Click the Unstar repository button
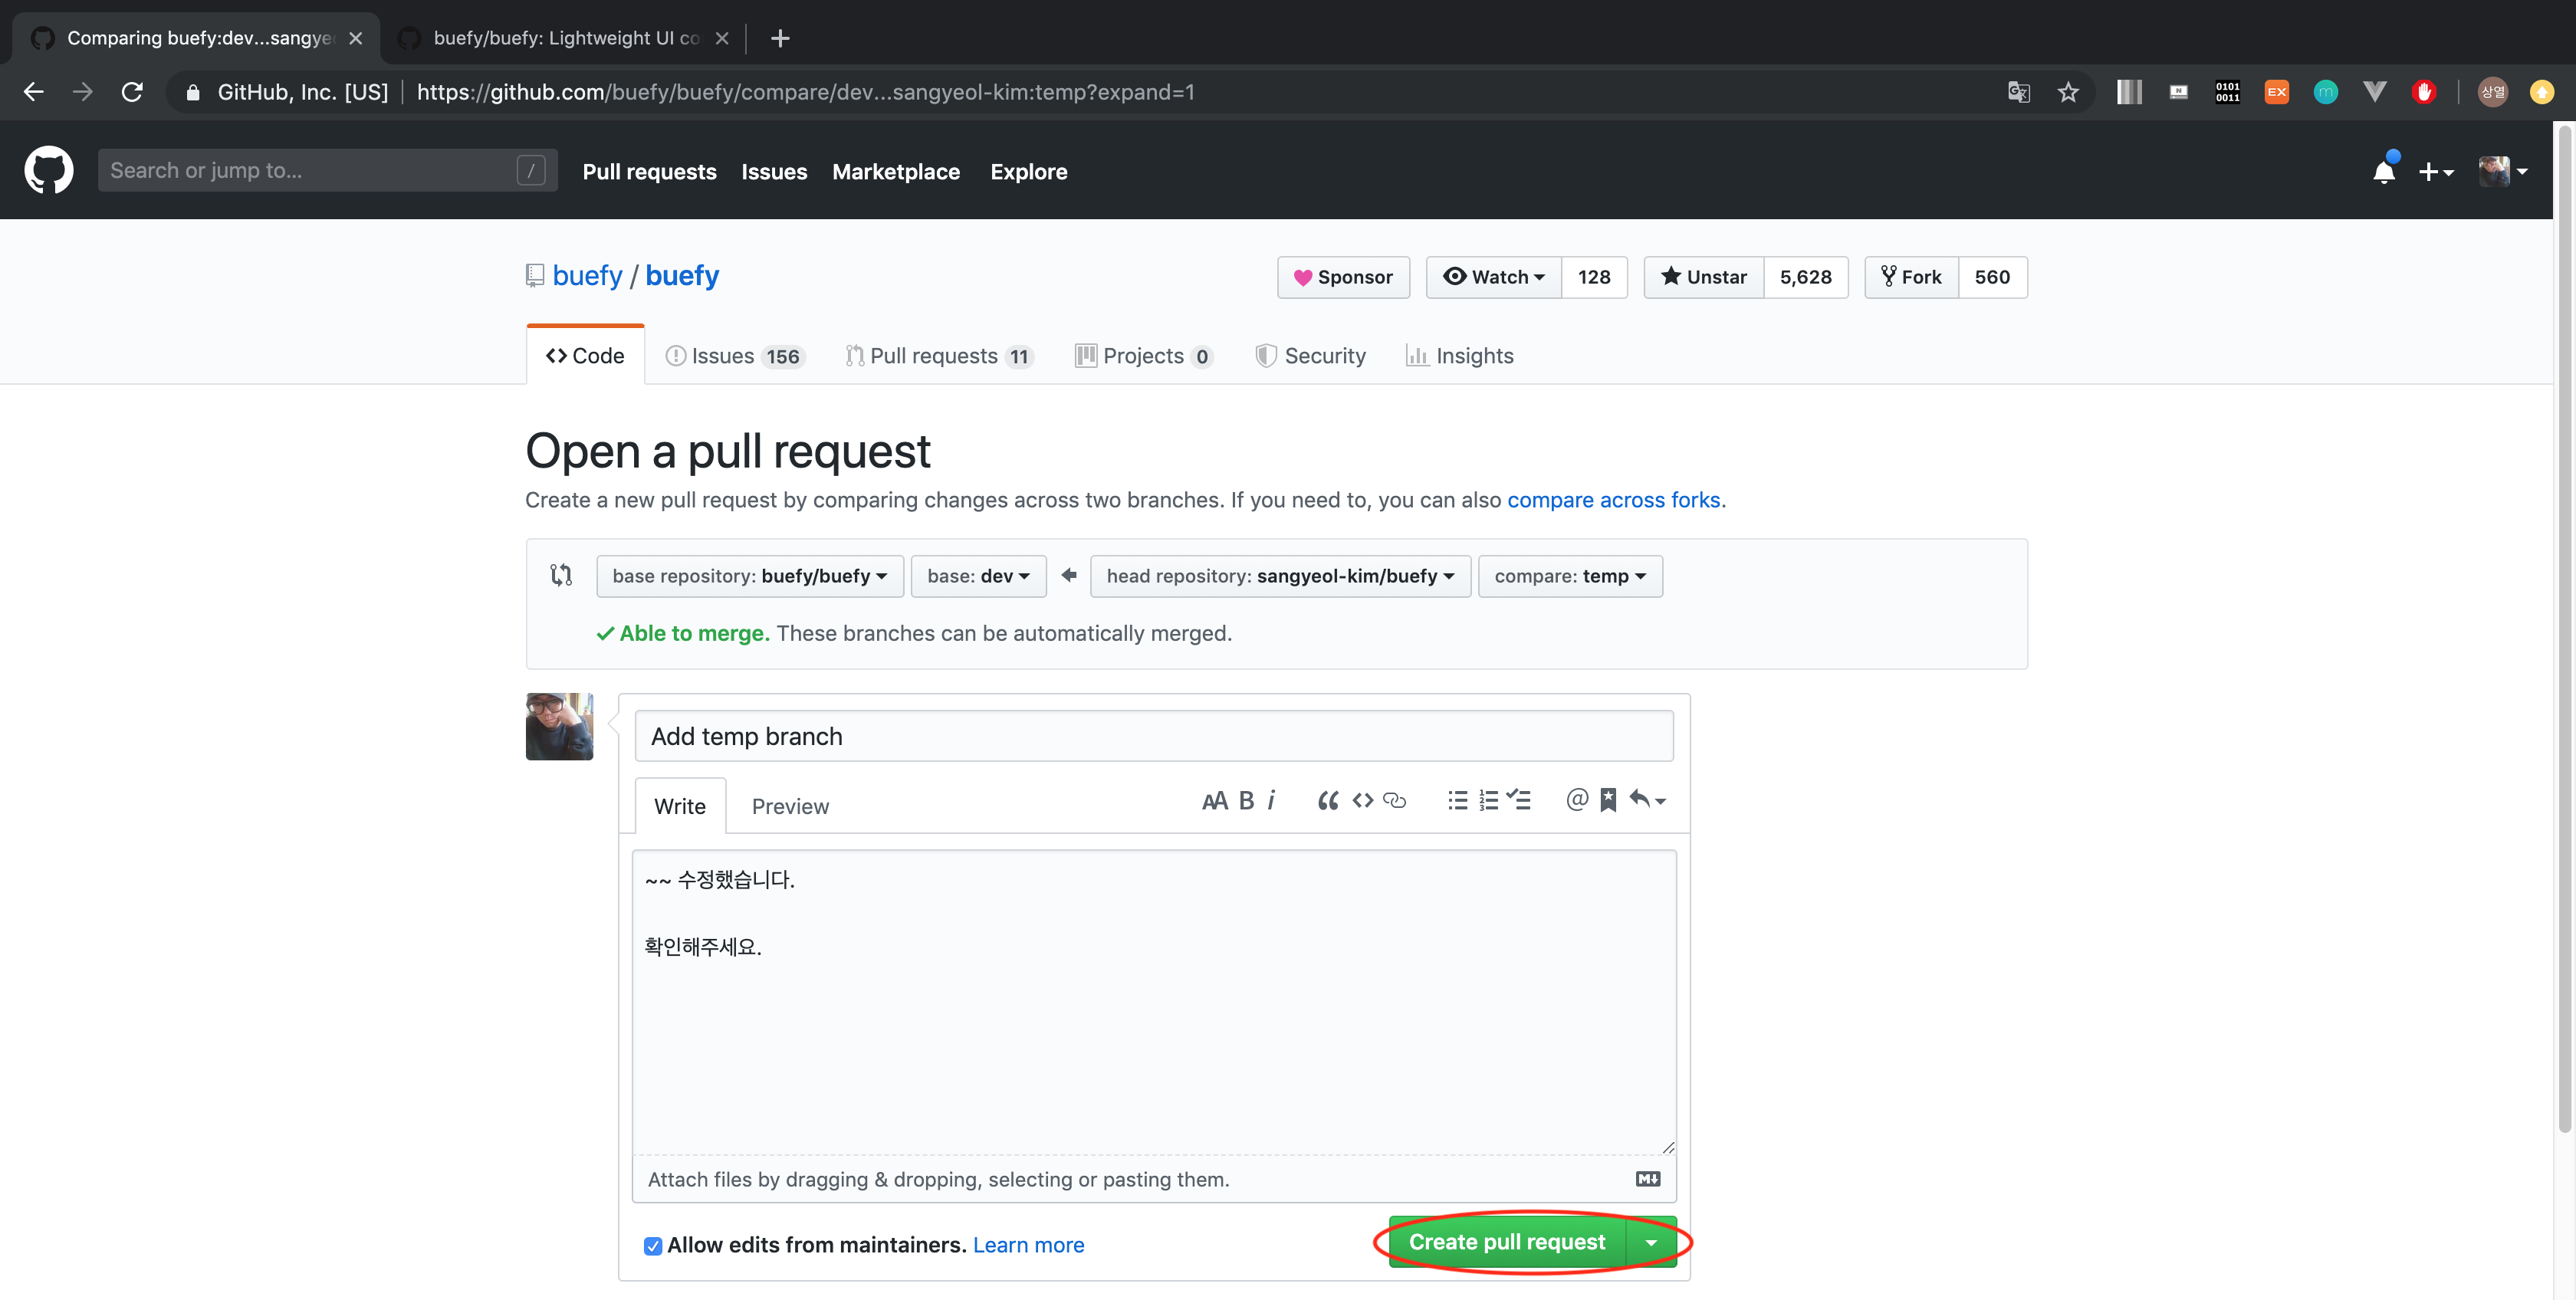This screenshot has height=1300, width=2576. (1704, 277)
